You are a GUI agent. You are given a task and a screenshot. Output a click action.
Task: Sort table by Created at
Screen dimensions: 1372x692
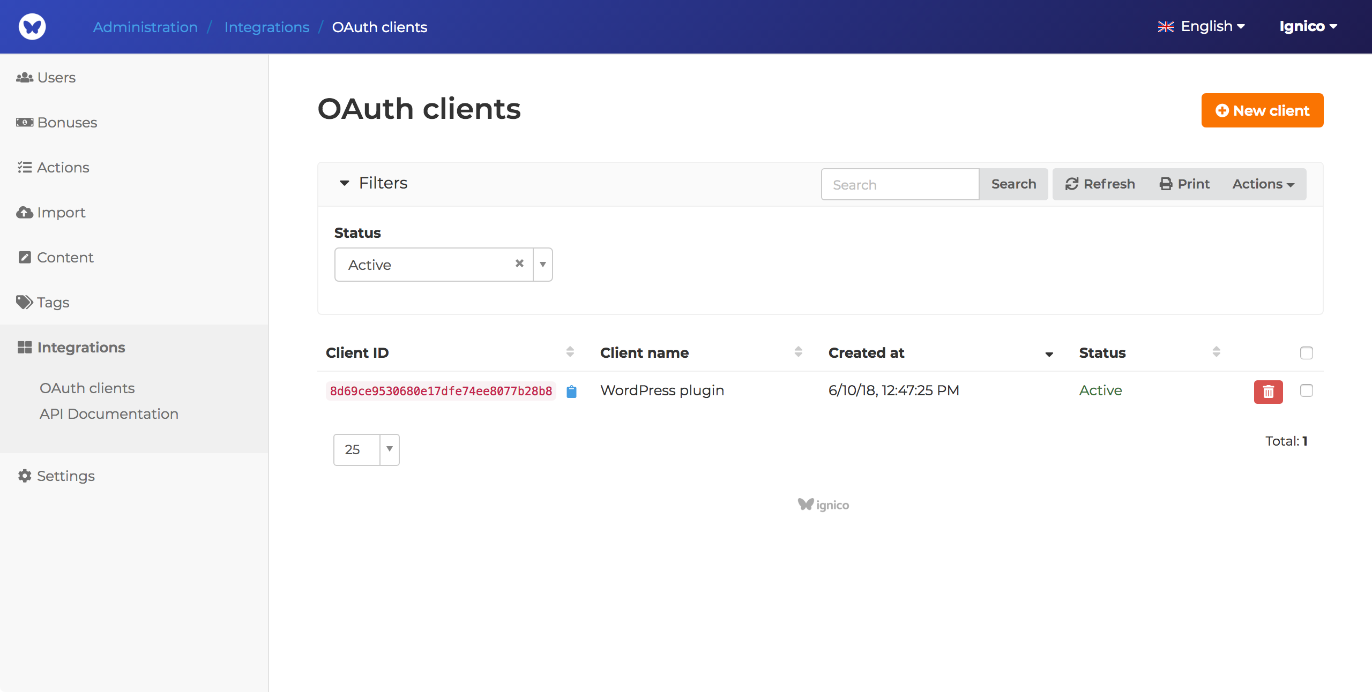click(x=1049, y=353)
